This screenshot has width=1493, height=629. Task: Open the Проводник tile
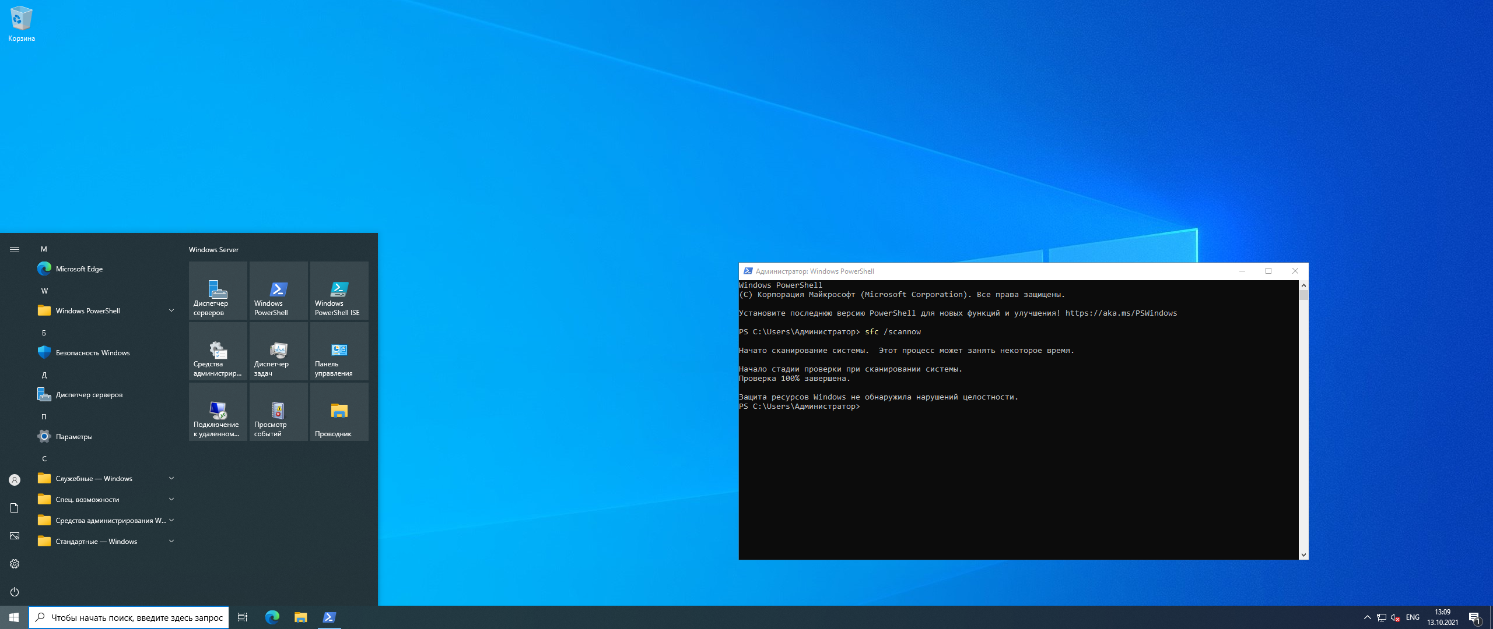click(x=339, y=412)
